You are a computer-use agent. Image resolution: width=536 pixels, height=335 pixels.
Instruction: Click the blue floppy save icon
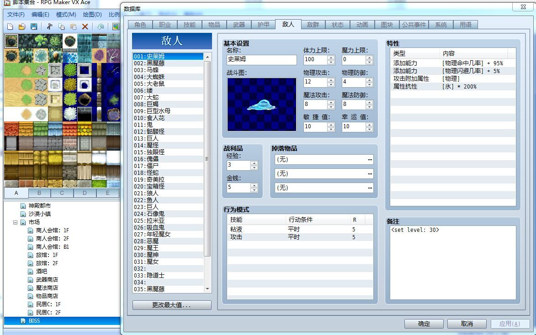point(33,26)
